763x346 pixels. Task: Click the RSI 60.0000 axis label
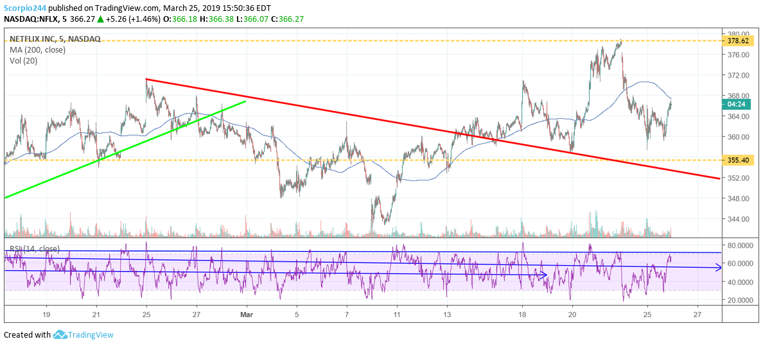[x=740, y=263]
